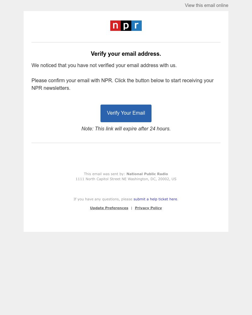Click the "Please confirm your email with NPR" paragraph
The width and height of the screenshot is (252, 315).
click(x=122, y=84)
